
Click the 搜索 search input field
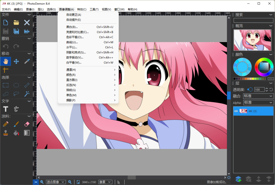253,20
